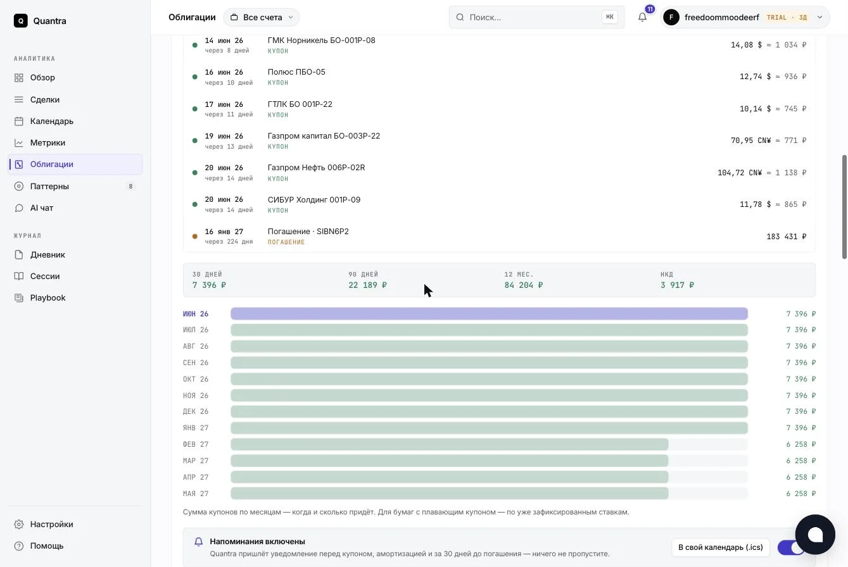Screen dimensions: 848x567
Task: Click the Облигации bonds icon
Action: (x=19, y=165)
